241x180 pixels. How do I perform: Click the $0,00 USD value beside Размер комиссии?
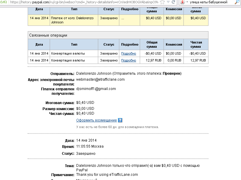(85, 109)
